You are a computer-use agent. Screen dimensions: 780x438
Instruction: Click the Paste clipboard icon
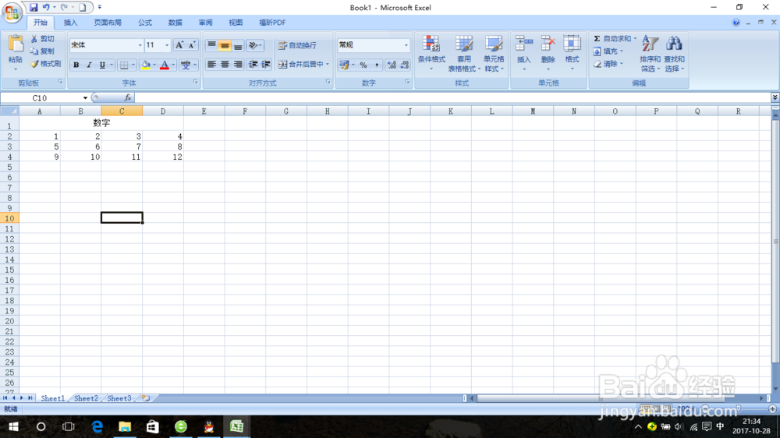(x=16, y=44)
